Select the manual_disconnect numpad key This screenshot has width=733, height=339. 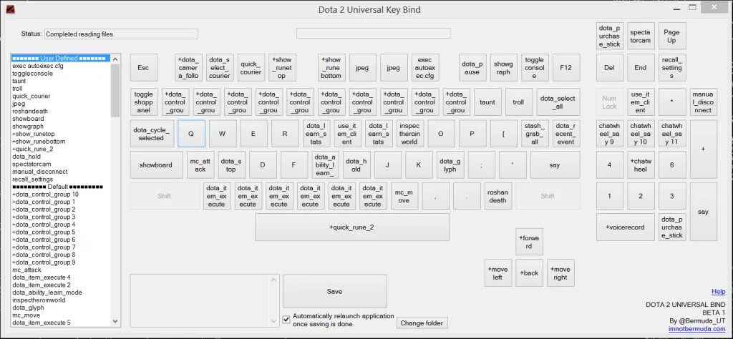pos(704,102)
